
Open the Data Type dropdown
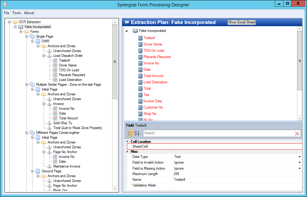(299, 157)
